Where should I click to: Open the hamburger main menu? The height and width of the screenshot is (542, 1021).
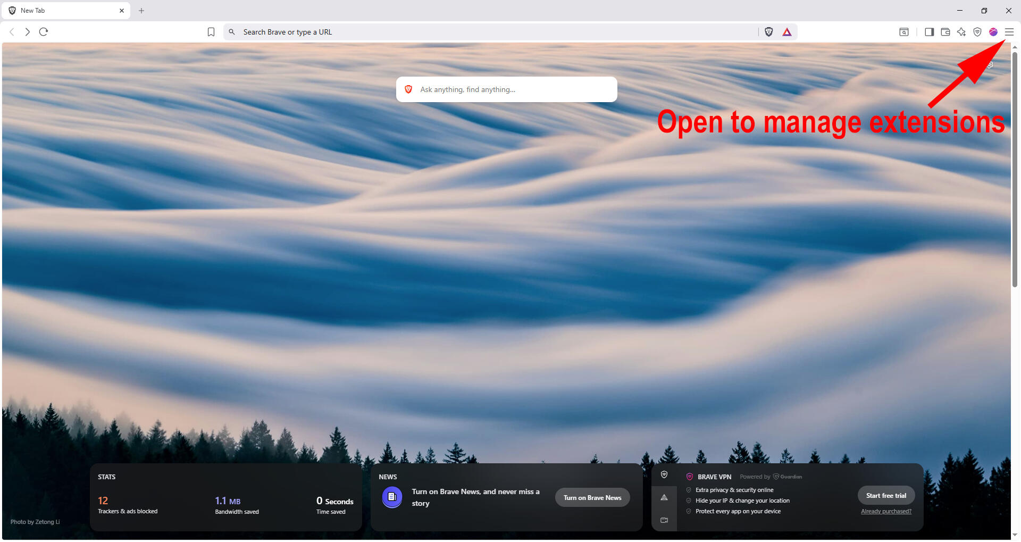(x=1009, y=32)
